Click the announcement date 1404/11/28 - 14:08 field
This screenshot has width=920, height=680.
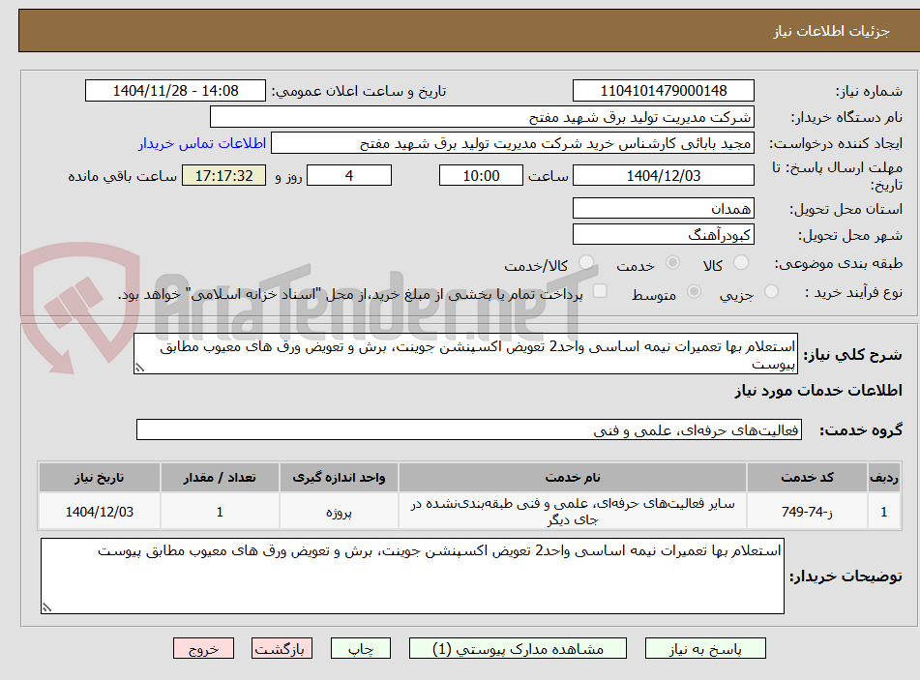(175, 91)
